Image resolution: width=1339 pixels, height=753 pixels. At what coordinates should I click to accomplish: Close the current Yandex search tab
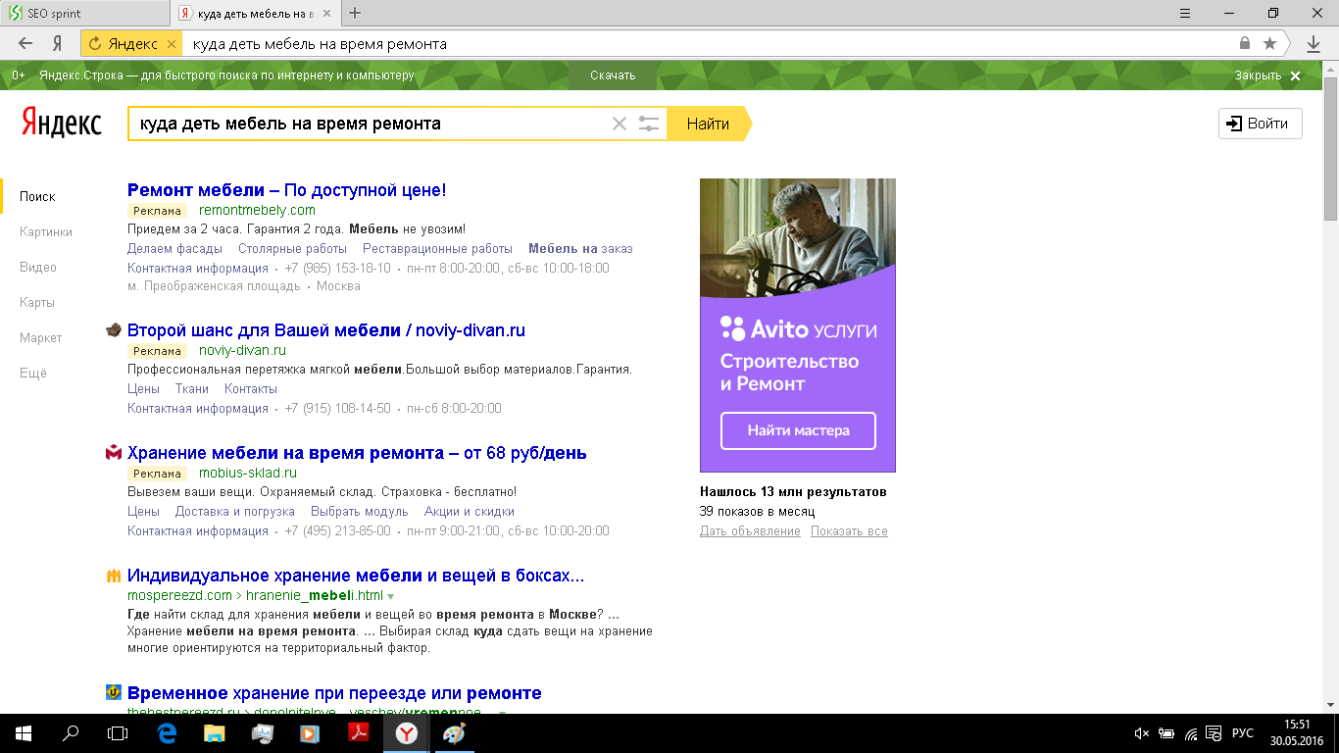[329, 14]
